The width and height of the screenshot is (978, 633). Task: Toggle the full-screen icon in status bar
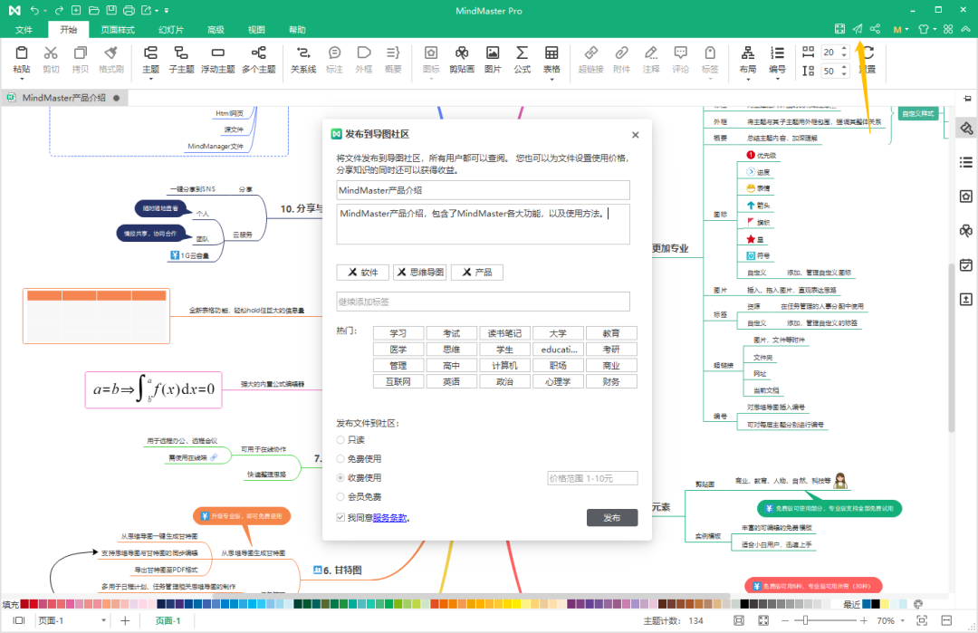coord(763,620)
